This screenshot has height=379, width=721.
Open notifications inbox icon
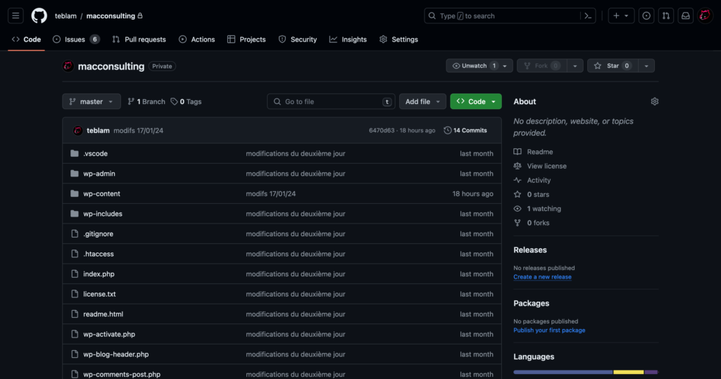(x=686, y=15)
